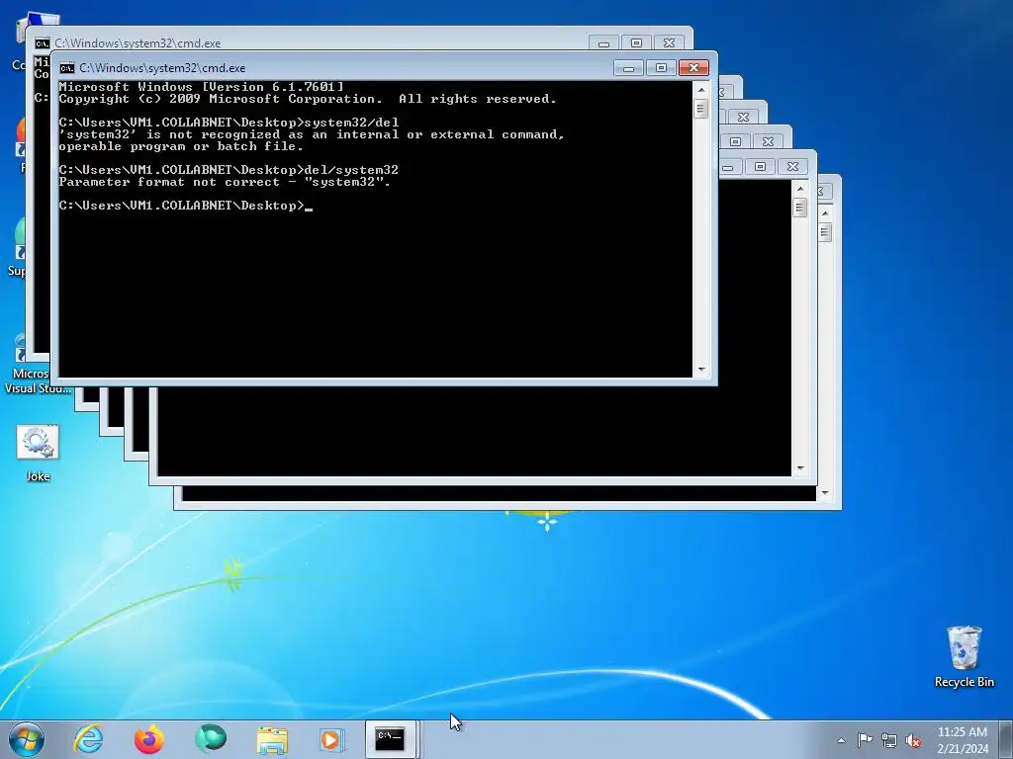Click the line 'system32/del' command
The width and height of the screenshot is (1013, 759).
click(x=229, y=123)
